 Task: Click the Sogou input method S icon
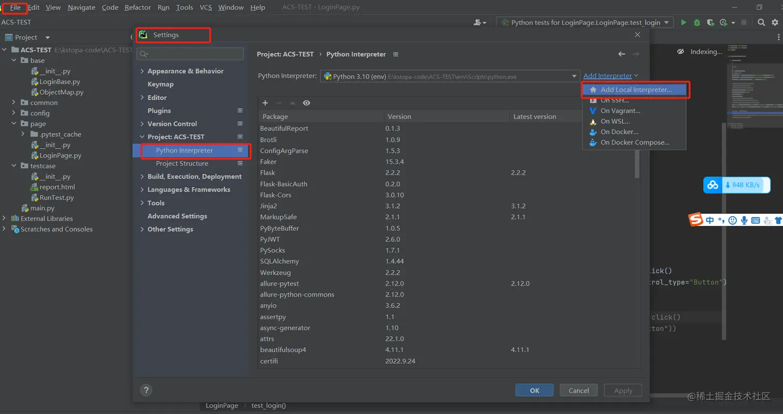(x=697, y=220)
